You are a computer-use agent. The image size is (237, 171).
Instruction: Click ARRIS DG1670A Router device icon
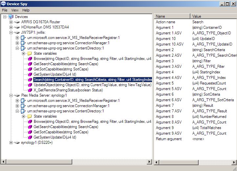click(x=17, y=22)
